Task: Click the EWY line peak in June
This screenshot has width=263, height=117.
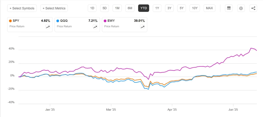Action: pos(251,48)
